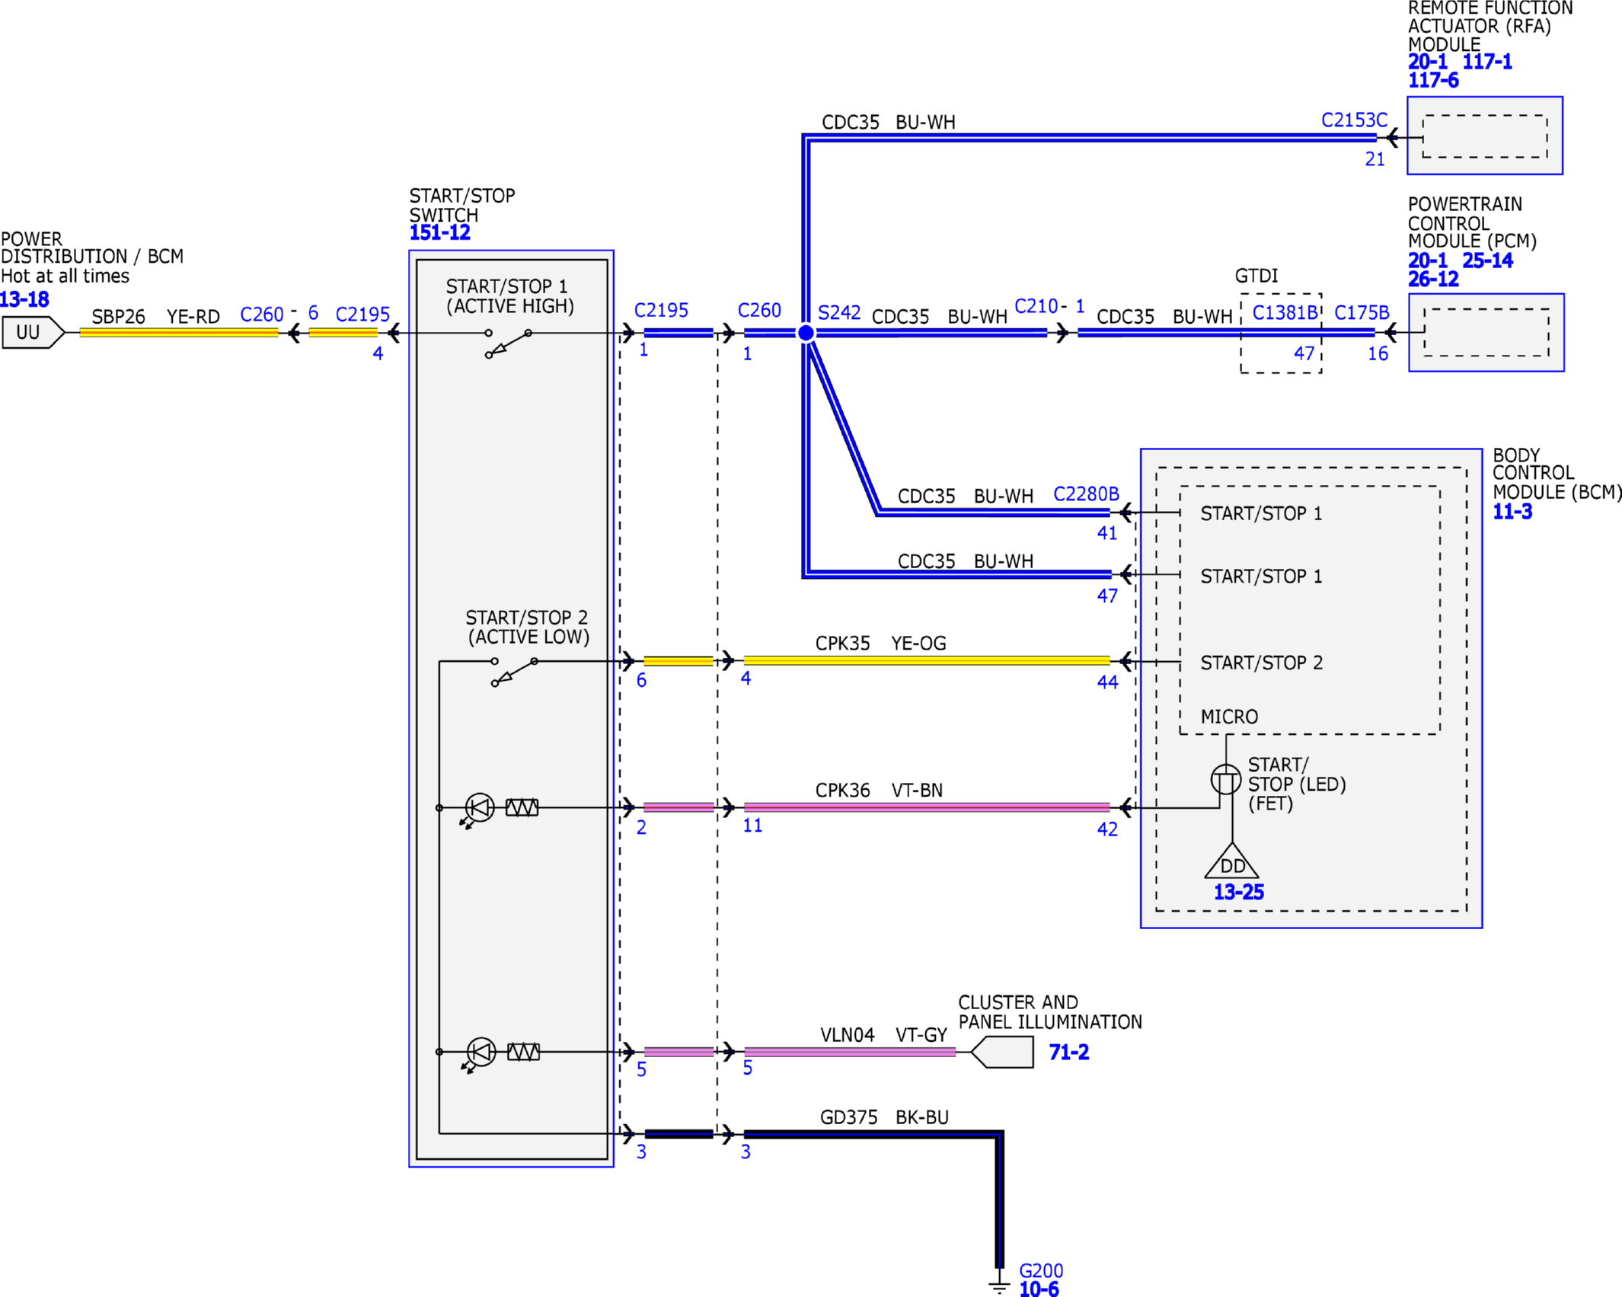Follow the 11-3 Body Control Module link
Screen dimensions: 1622x1297
coord(1512,512)
